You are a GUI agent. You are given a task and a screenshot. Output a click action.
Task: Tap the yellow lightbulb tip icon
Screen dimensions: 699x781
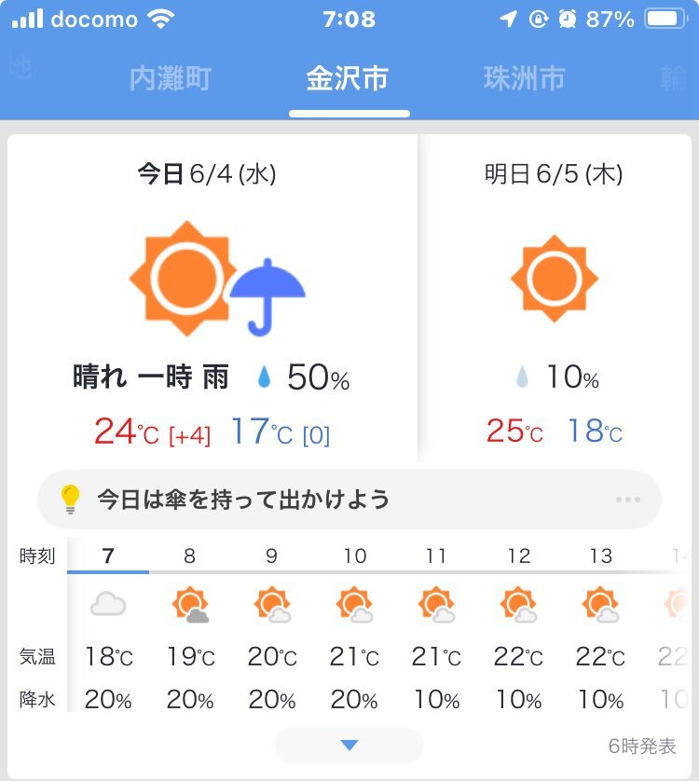tap(70, 499)
